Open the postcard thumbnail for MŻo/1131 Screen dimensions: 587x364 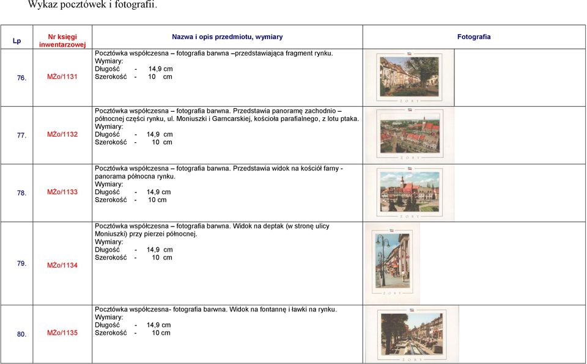click(409, 78)
